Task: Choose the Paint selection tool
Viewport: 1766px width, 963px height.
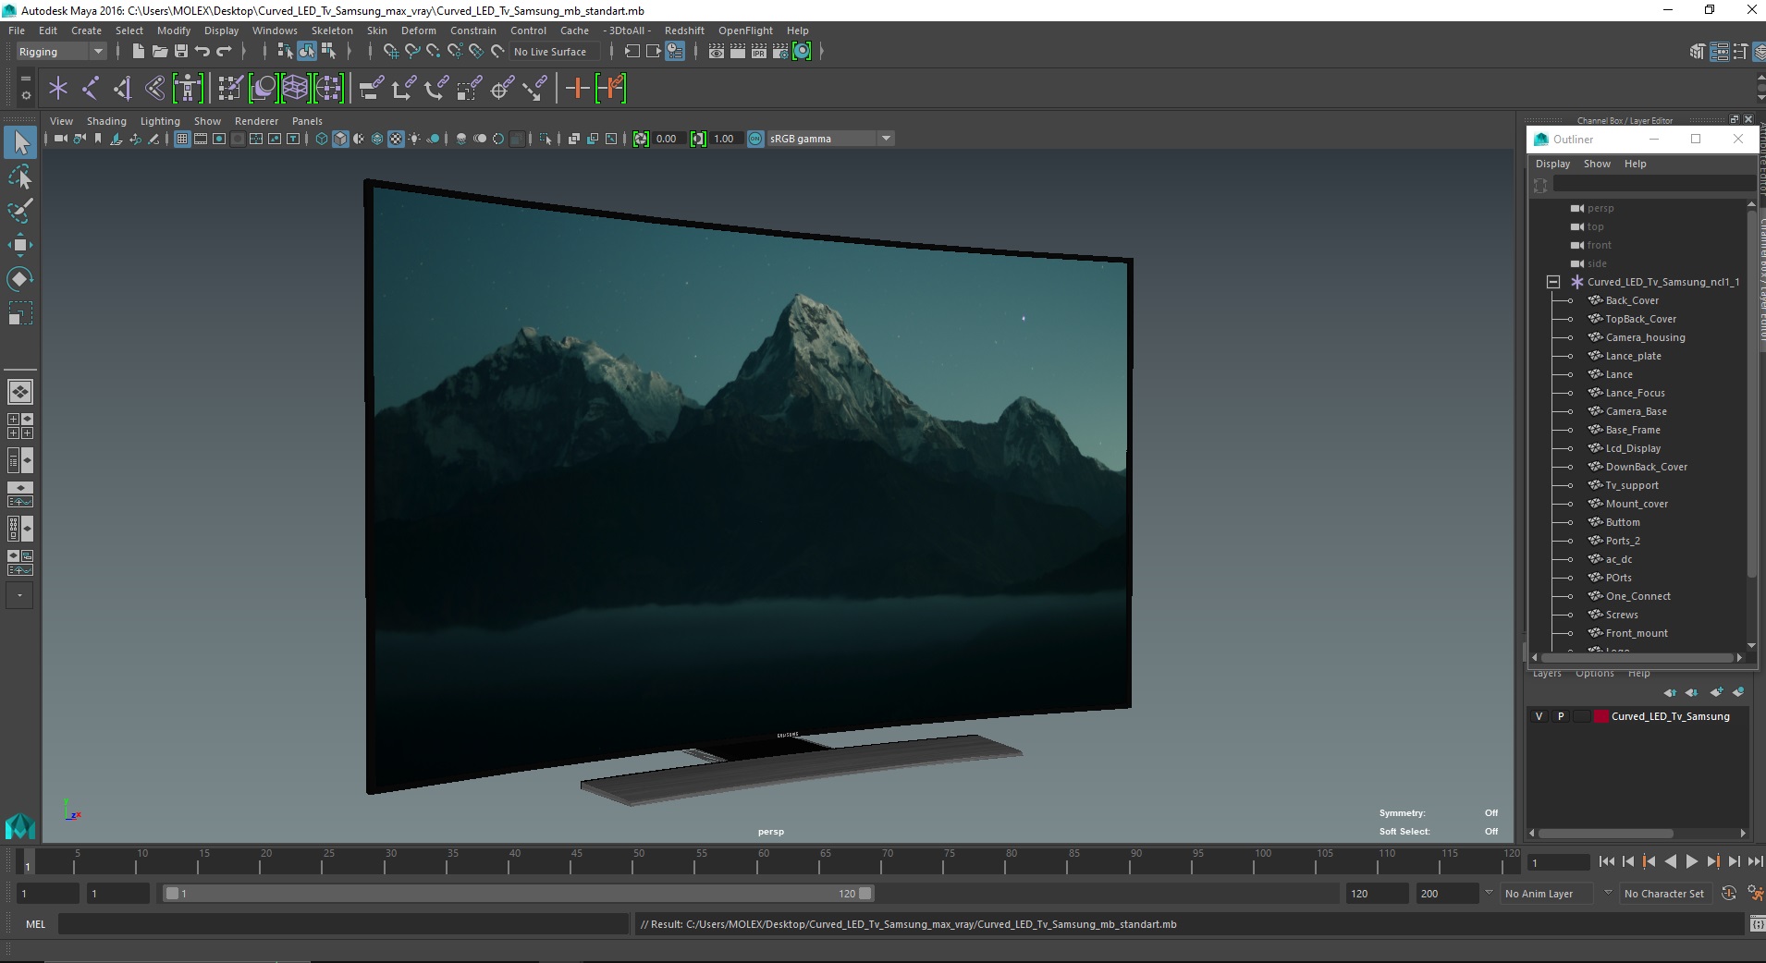Action: click(x=20, y=211)
